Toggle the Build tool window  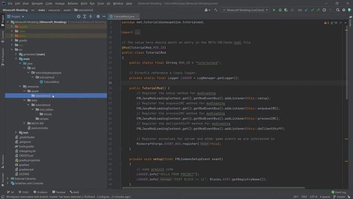pos(74,192)
